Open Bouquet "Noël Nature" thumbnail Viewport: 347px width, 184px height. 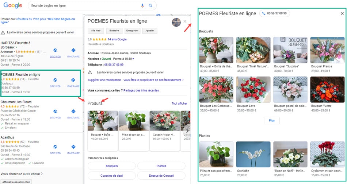[x=253, y=50]
